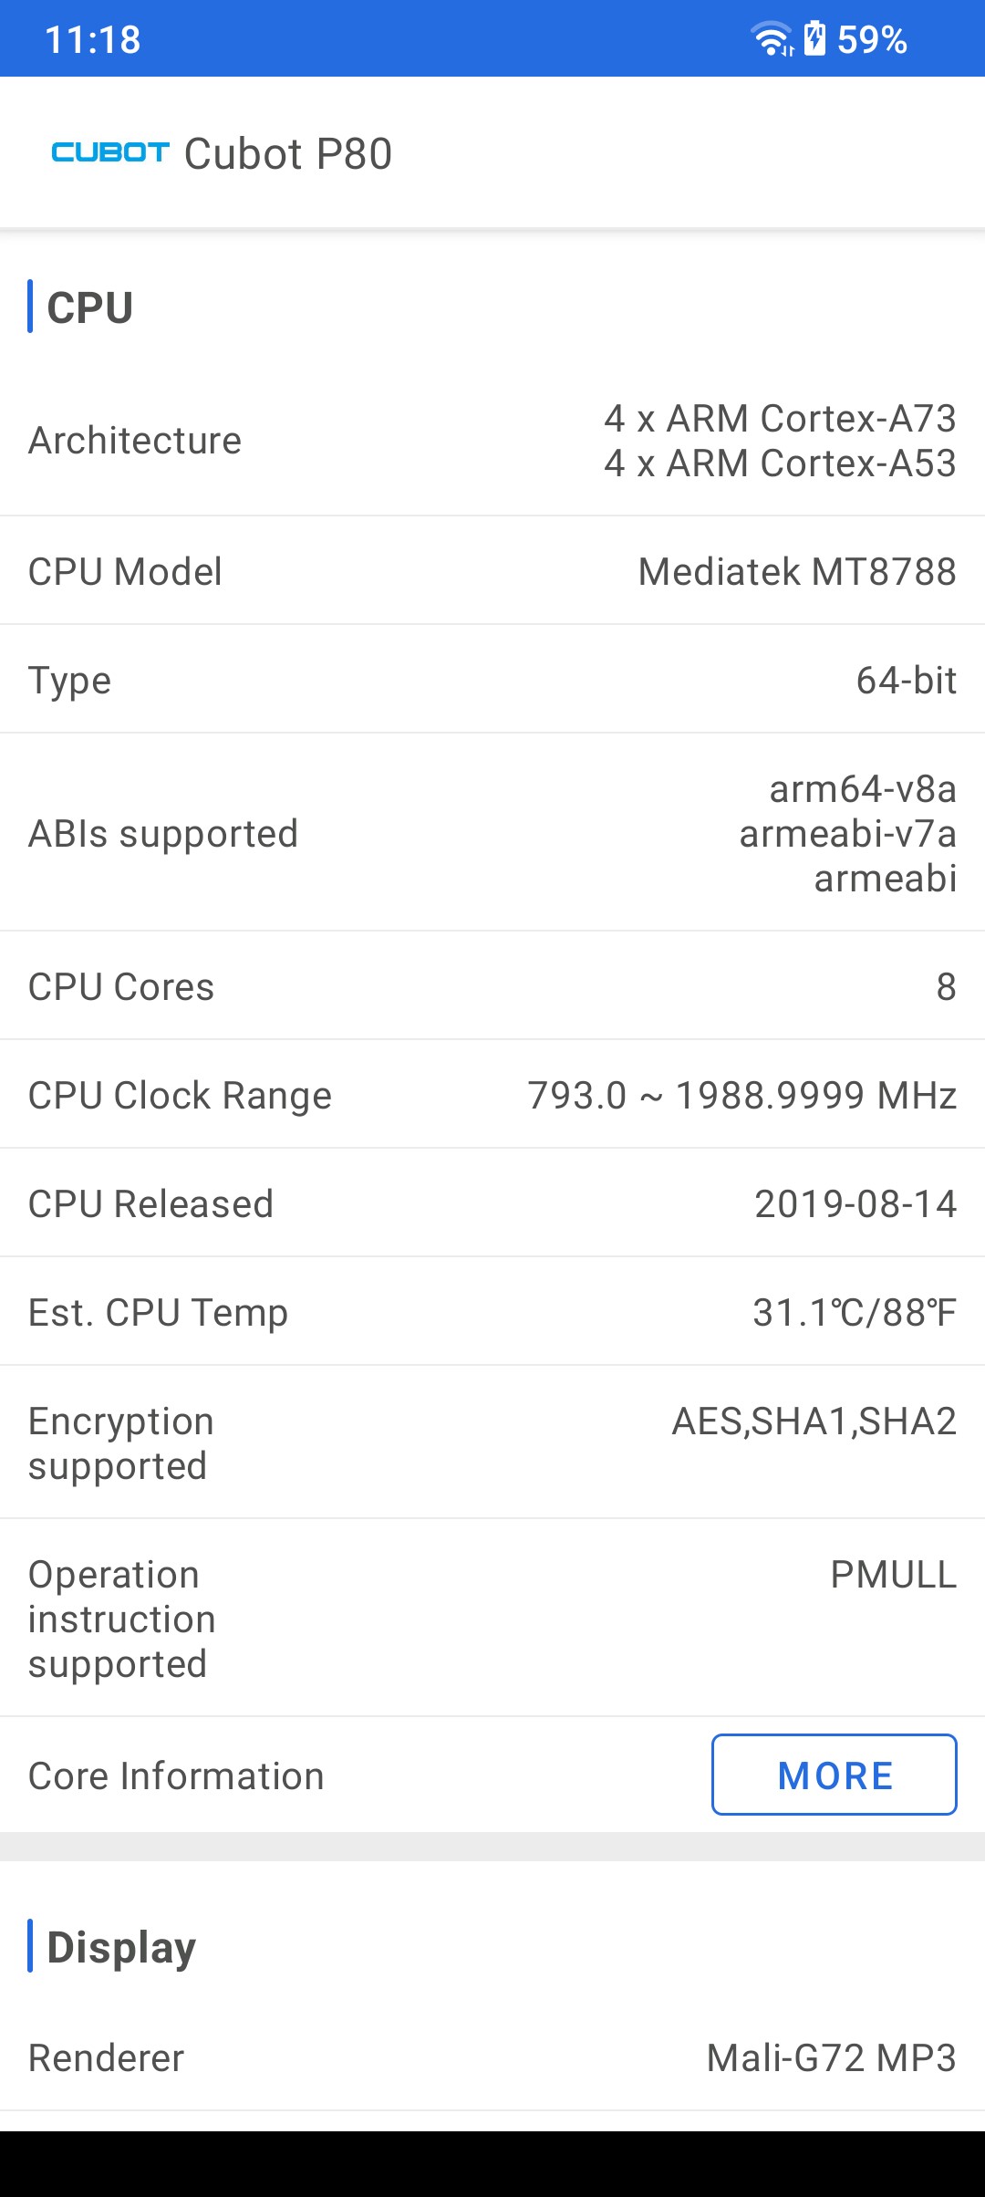This screenshot has height=2197, width=985.
Task: Tap the Est. CPU Temp reading
Action: click(855, 1312)
